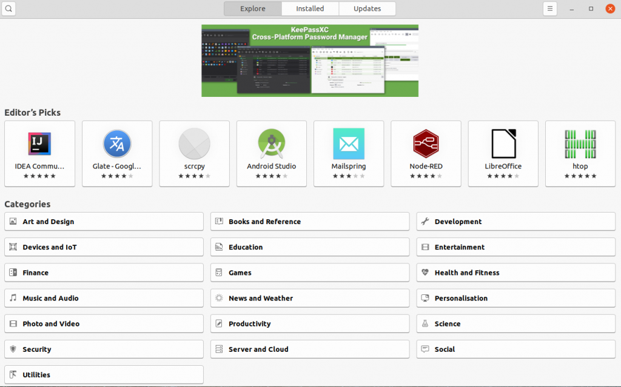The width and height of the screenshot is (621, 387).
Task: Browse the Games category
Action: pos(310,273)
